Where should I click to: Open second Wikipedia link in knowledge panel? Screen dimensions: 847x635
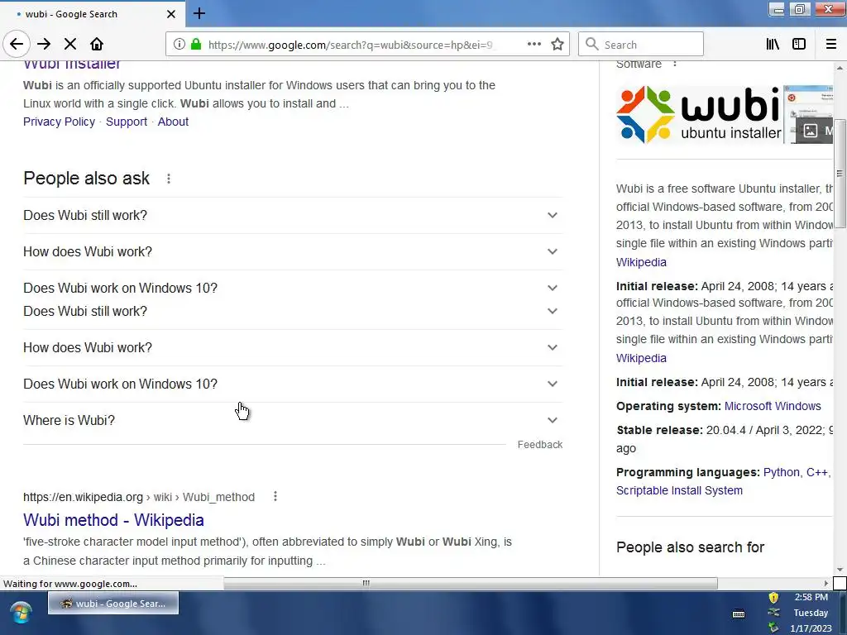pos(641,359)
